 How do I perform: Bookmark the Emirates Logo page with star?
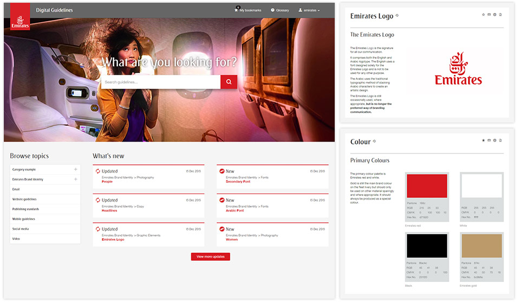[x=484, y=15]
